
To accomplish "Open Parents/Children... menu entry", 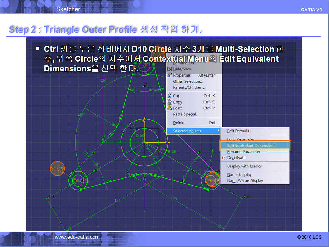I will (x=189, y=87).
